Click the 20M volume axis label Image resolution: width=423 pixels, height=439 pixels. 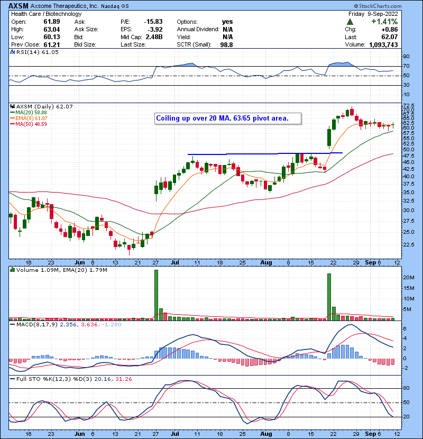408,278
